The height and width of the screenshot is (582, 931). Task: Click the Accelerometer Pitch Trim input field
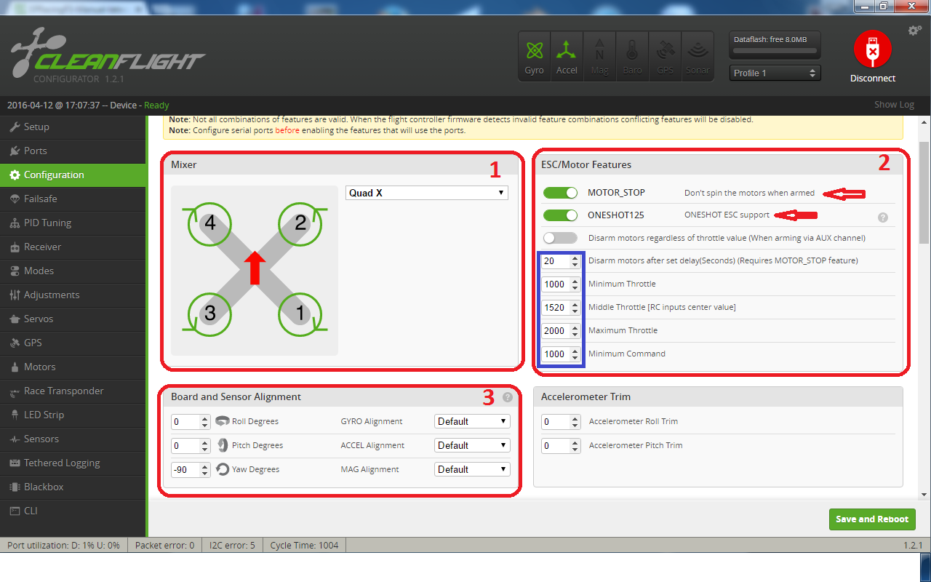tap(562, 445)
